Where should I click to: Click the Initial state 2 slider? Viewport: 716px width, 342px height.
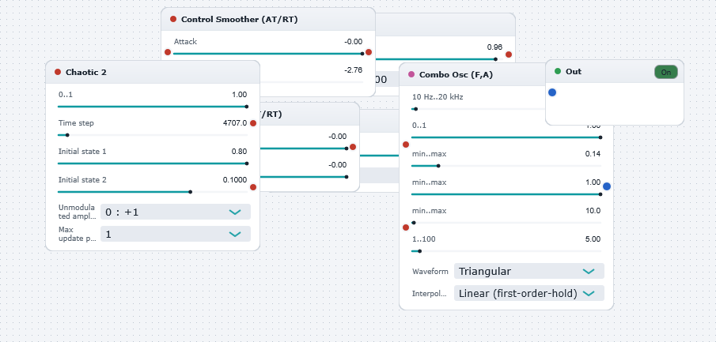click(153, 192)
